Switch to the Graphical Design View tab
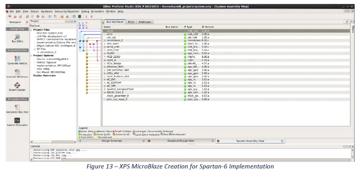Image resolution: width=359 pixels, height=176 pixels. click(180, 141)
